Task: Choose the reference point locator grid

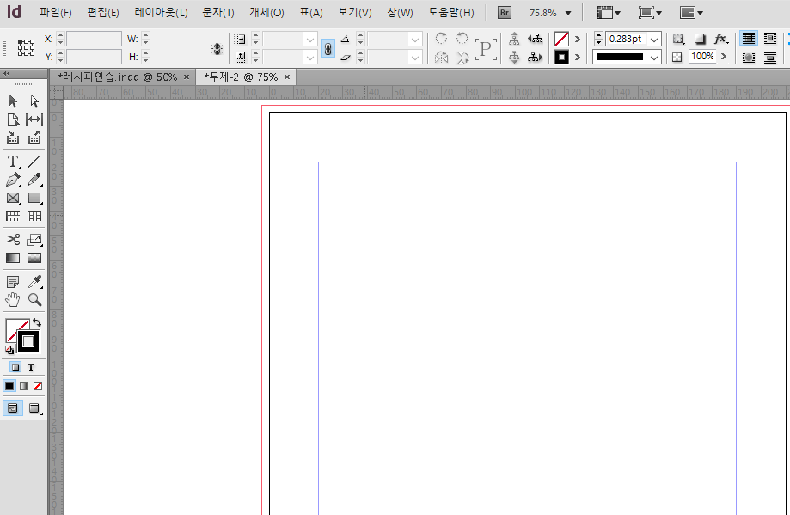Action: point(26,48)
